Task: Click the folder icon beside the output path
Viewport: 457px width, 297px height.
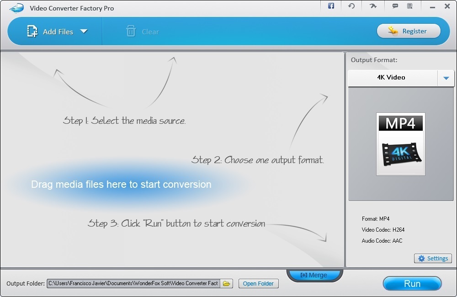Action: (227, 283)
